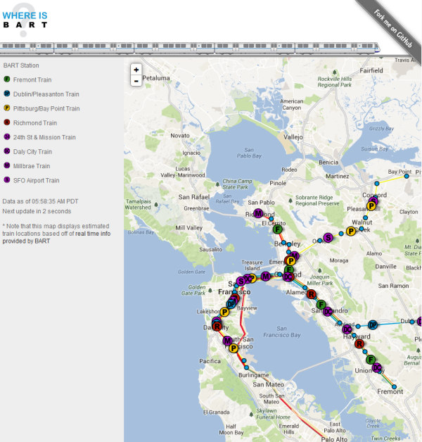Select the Dublin/Pleasanton marker east of Hayward
The image size is (422, 442).
click(x=373, y=325)
